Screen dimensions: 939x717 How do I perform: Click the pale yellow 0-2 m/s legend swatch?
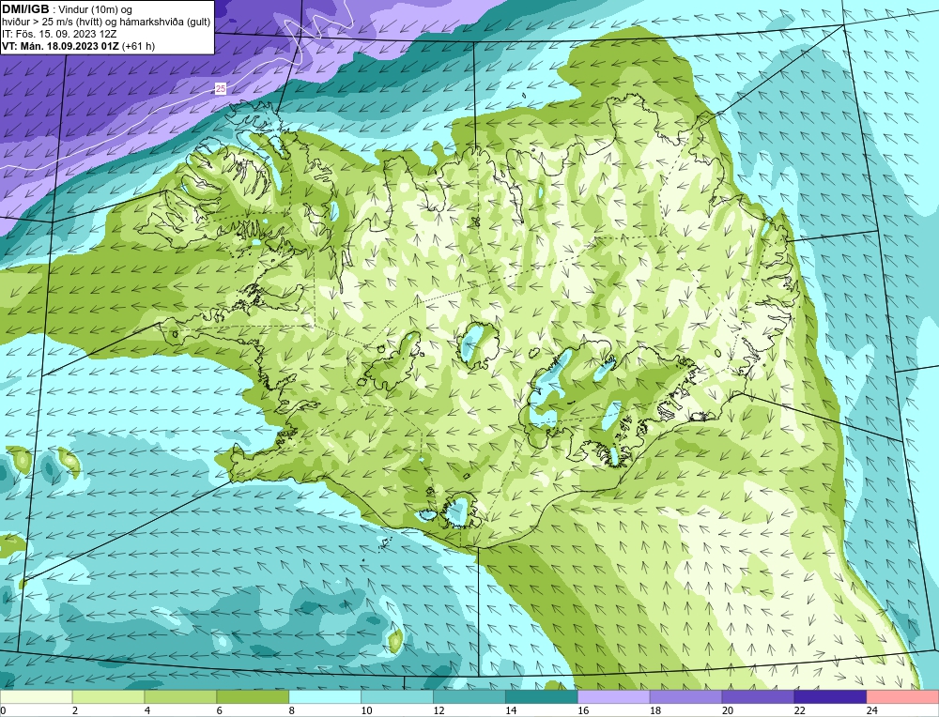click(x=36, y=697)
